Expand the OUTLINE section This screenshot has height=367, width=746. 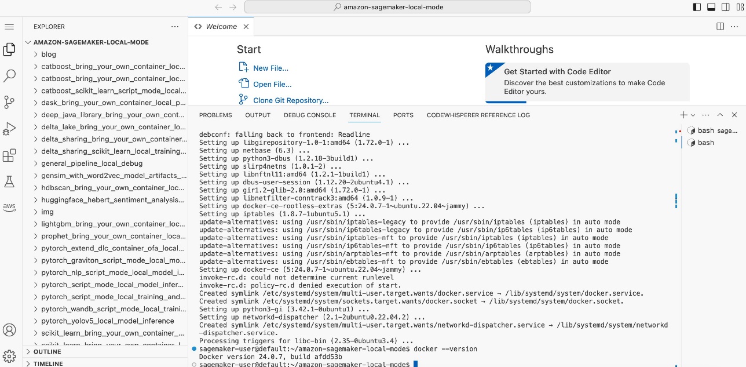[x=105, y=352]
